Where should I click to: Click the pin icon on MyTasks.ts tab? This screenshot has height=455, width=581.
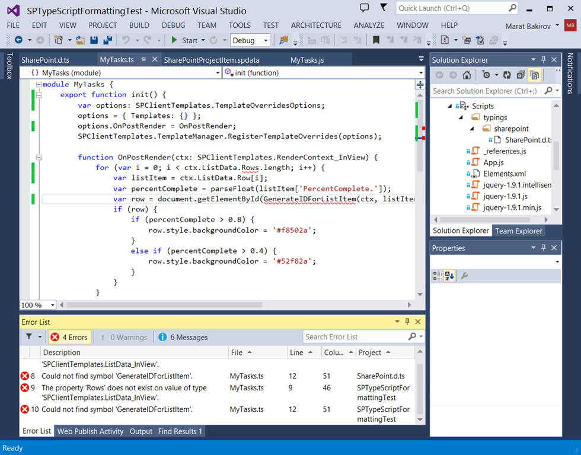point(143,59)
